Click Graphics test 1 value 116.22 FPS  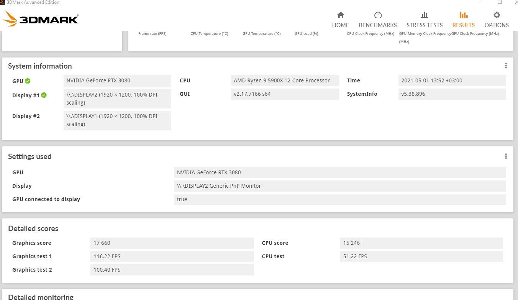172,256
